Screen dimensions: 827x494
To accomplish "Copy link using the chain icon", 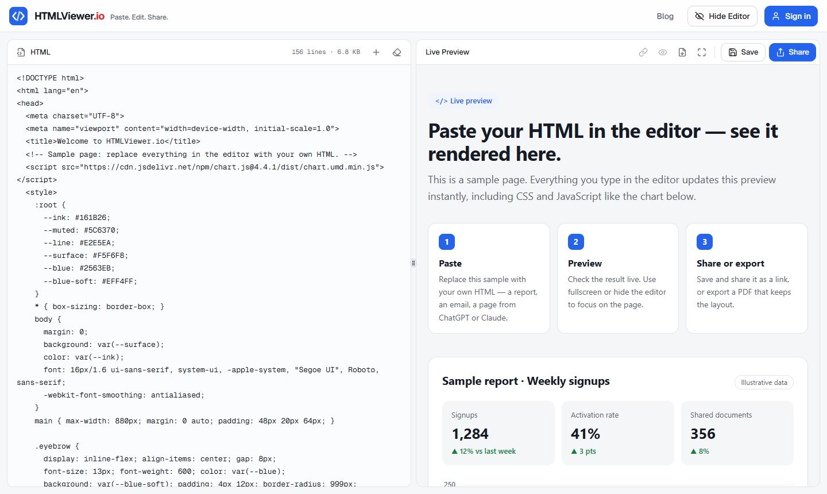I will pos(643,52).
